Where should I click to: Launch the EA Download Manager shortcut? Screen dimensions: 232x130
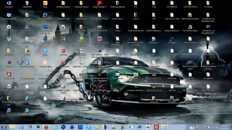81,41
